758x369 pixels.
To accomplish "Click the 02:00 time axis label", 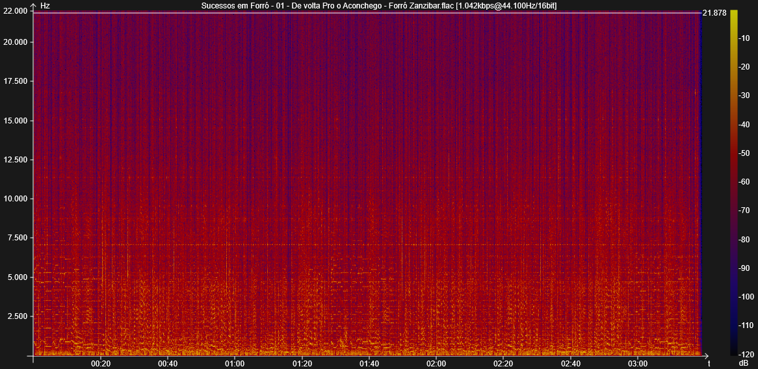I will [436, 363].
